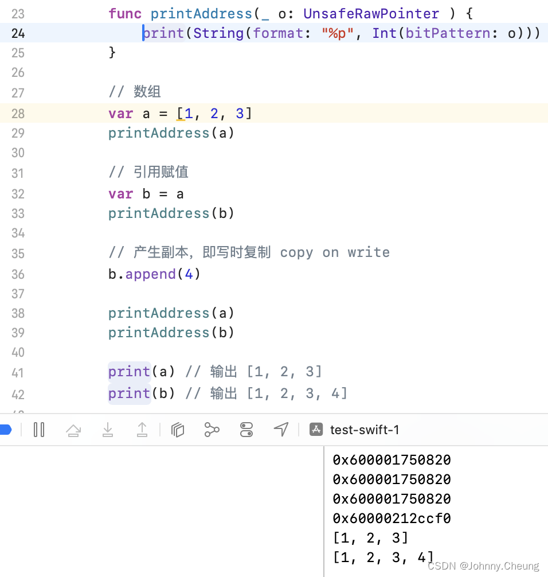Click the Simulate Location arrow icon
The height and width of the screenshot is (577, 548).
coord(281,430)
